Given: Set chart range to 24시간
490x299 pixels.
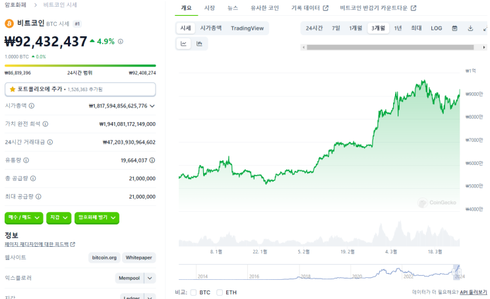Looking at the screenshot, I should [x=314, y=28].
